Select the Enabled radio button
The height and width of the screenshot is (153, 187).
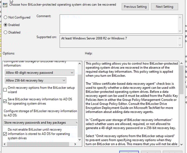[6, 25]
